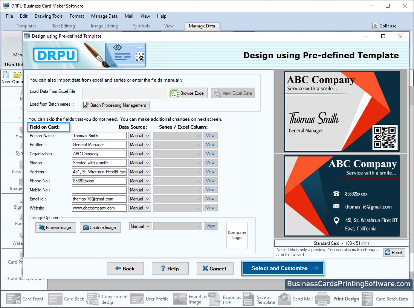
Task: Click Select and Customize button
Action: point(283,268)
